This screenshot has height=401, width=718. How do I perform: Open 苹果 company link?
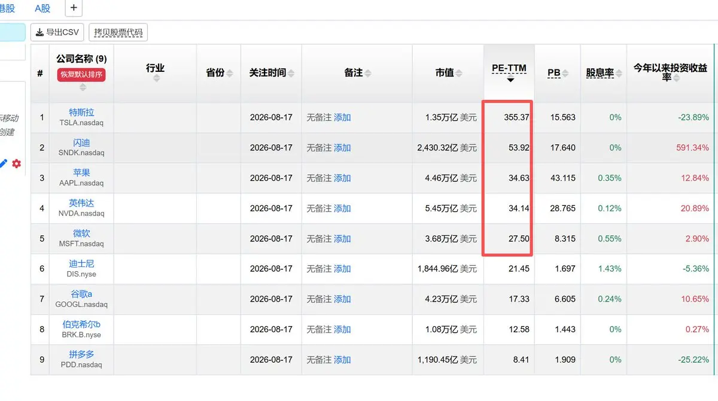(81, 173)
